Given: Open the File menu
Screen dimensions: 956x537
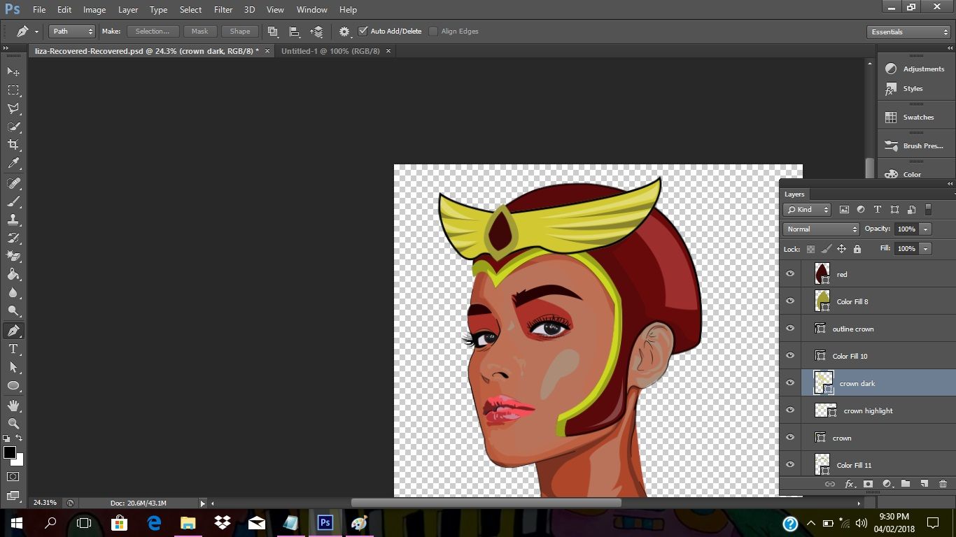Looking at the screenshot, I should click(x=39, y=10).
